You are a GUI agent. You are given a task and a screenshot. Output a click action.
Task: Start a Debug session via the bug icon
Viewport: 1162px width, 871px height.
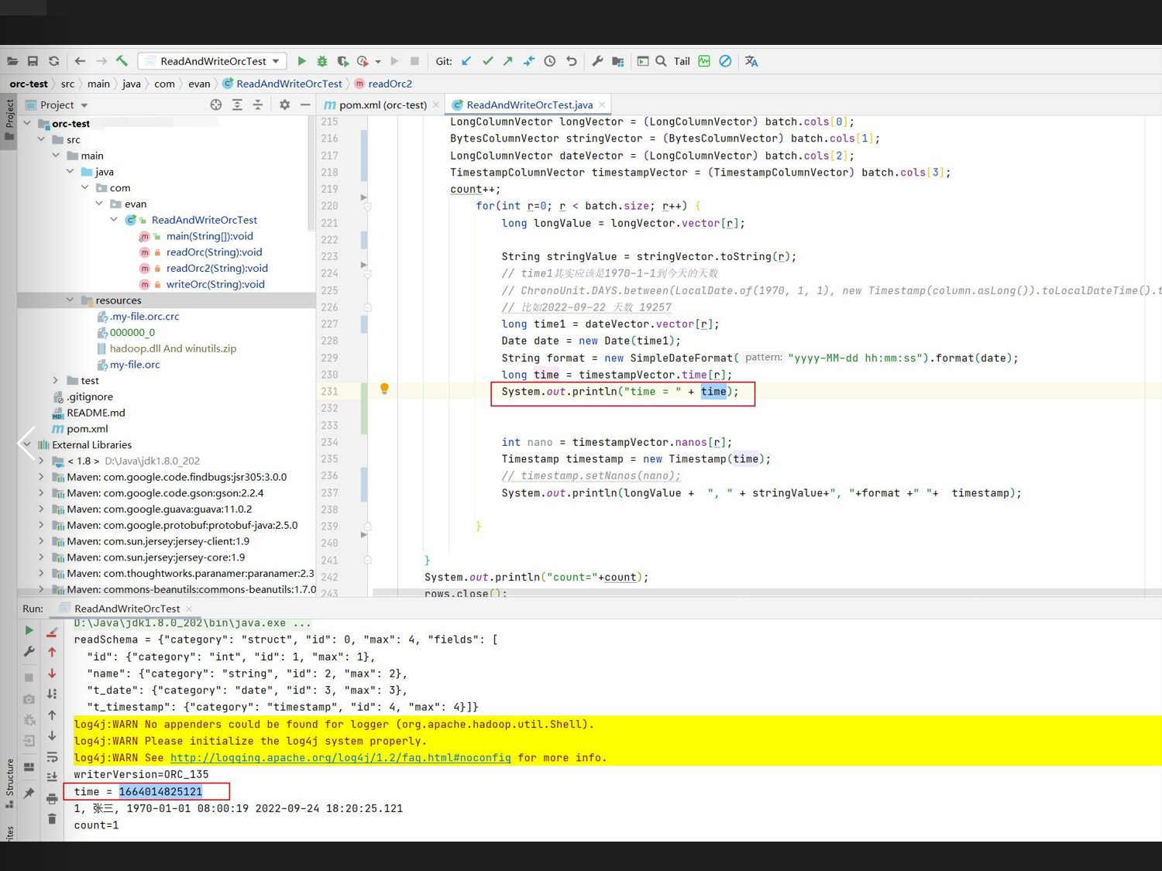pos(322,60)
